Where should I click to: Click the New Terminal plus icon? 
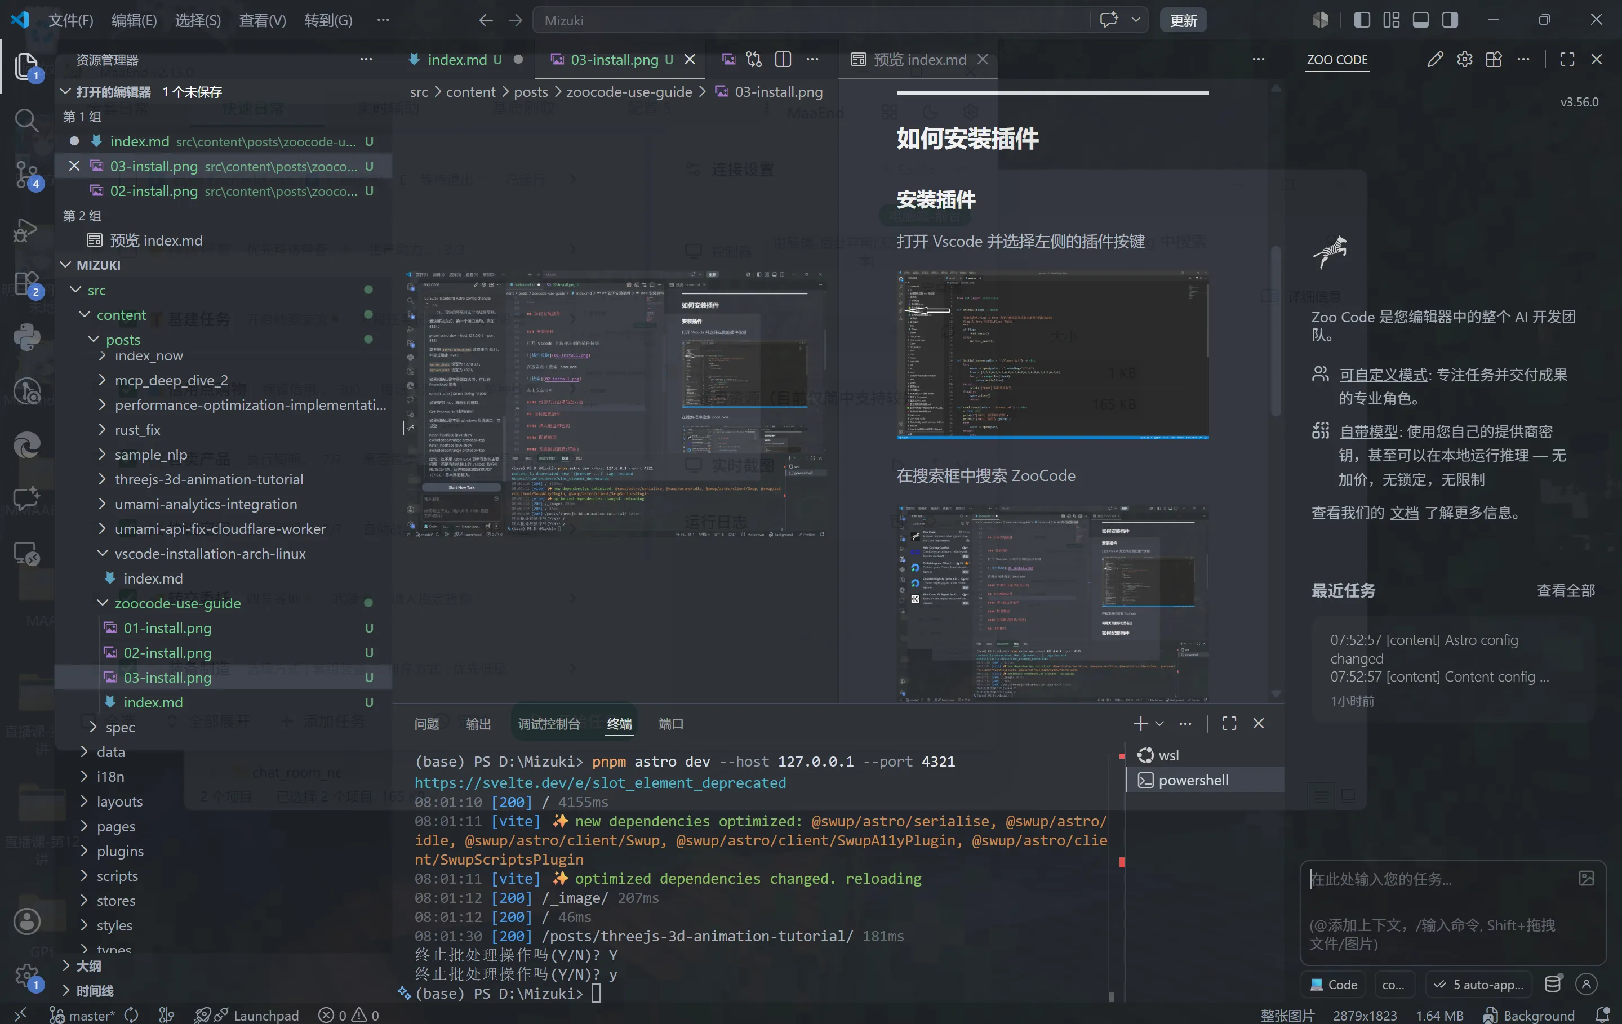coord(1140,723)
